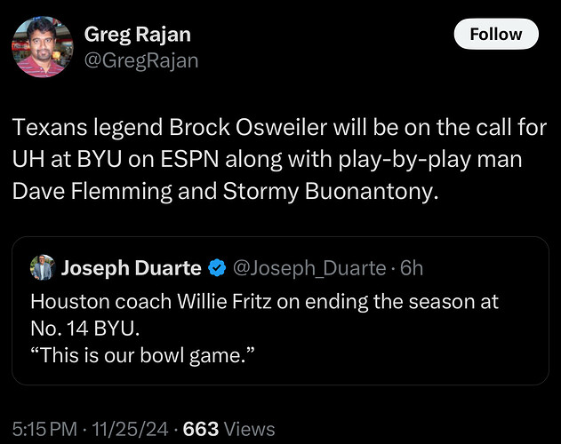This screenshot has width=561, height=444.
Task: Click Joseph Duarte's verified badge icon
Action: [217, 268]
